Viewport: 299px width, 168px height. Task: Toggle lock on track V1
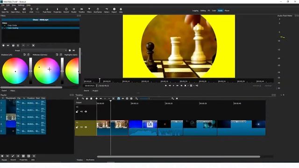(77, 127)
